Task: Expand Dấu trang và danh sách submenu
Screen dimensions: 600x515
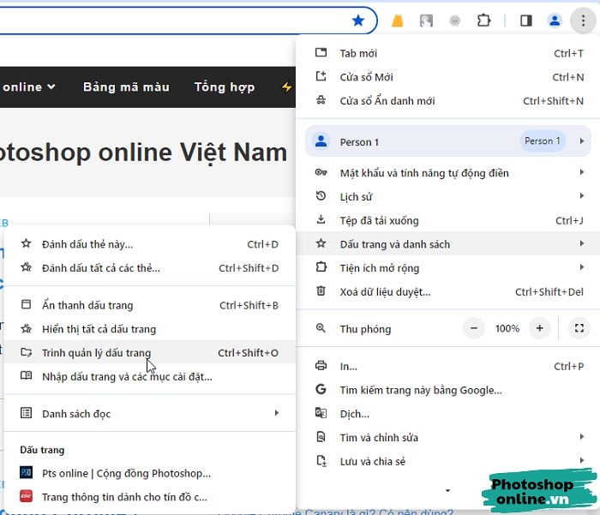Action: click(x=447, y=243)
